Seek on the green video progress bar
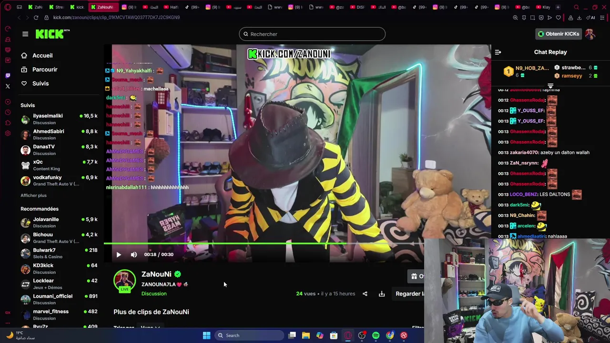The image size is (610, 343). pos(264,243)
